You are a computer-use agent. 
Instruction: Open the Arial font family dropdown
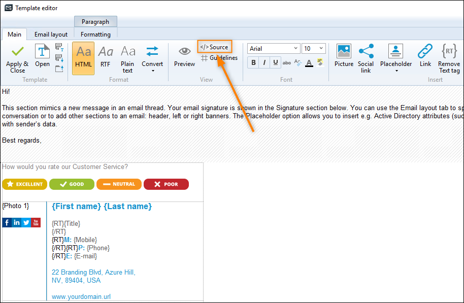(x=273, y=48)
